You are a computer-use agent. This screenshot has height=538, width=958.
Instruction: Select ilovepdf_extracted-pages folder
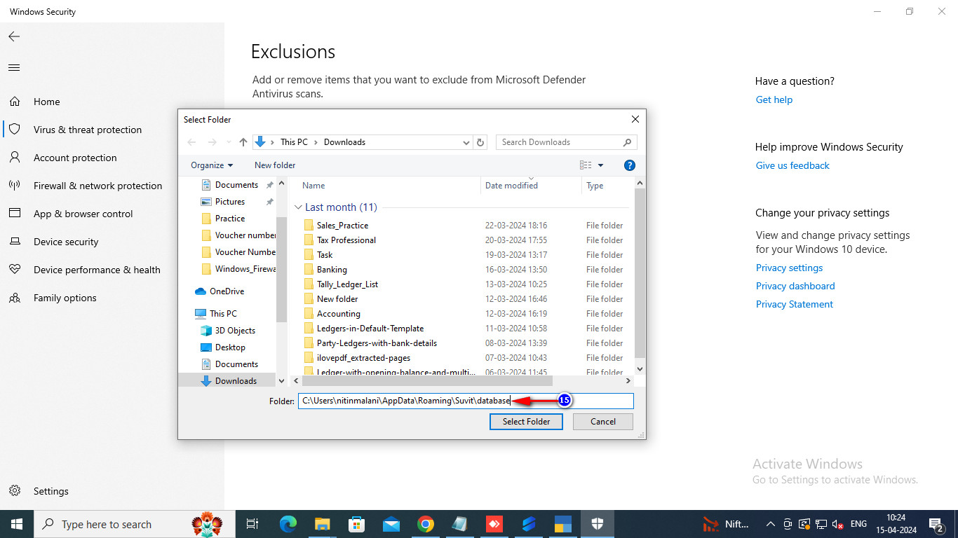[363, 358]
